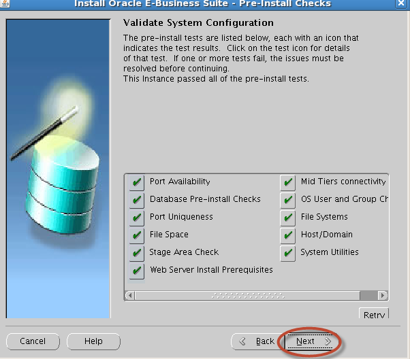Viewport: 410px width, 359px height.
Task: Click the System Utilities test icon
Action: point(288,253)
